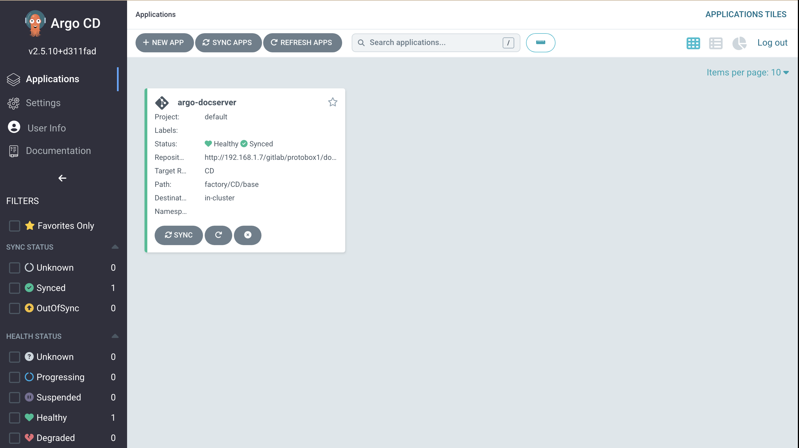This screenshot has height=448, width=799.
Task: Switch to the list view icon
Action: 716,43
